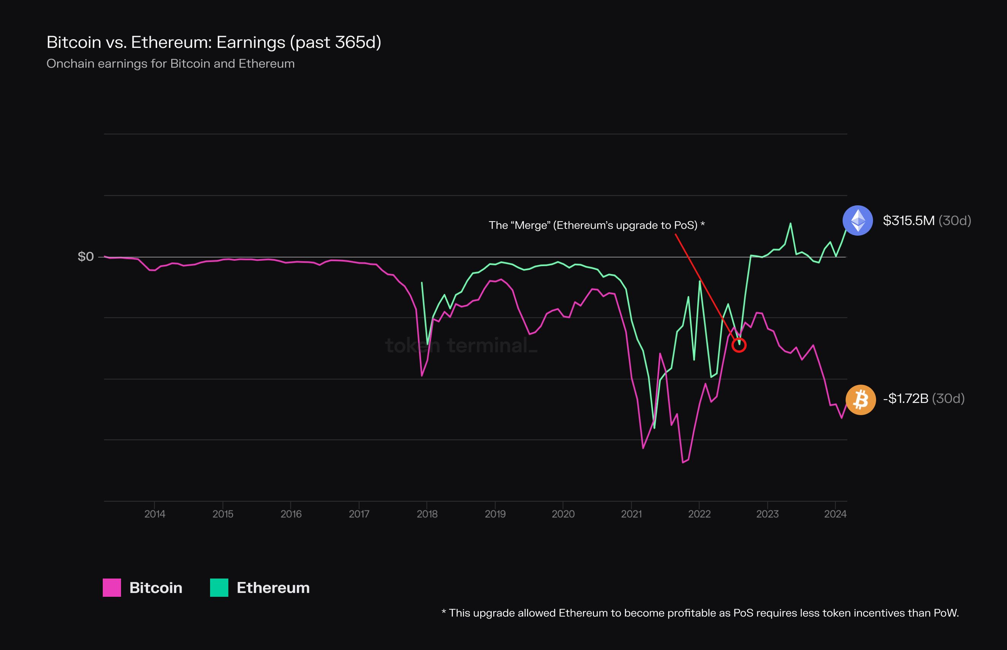Click the Ethereum logo icon

(857, 220)
